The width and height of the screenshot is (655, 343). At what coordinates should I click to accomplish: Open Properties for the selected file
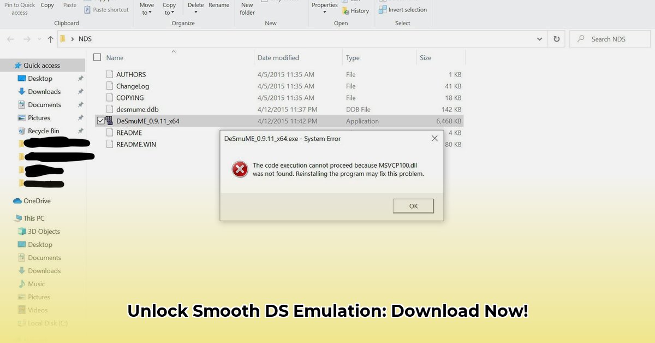coord(324,4)
